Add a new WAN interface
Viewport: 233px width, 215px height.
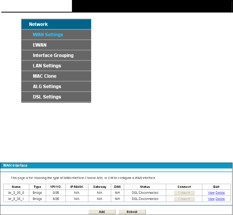102,212
